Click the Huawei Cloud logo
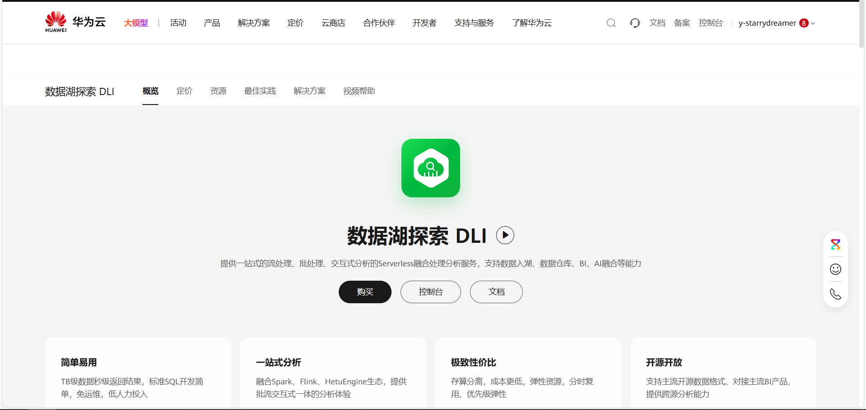The width and height of the screenshot is (866, 410). (75, 22)
